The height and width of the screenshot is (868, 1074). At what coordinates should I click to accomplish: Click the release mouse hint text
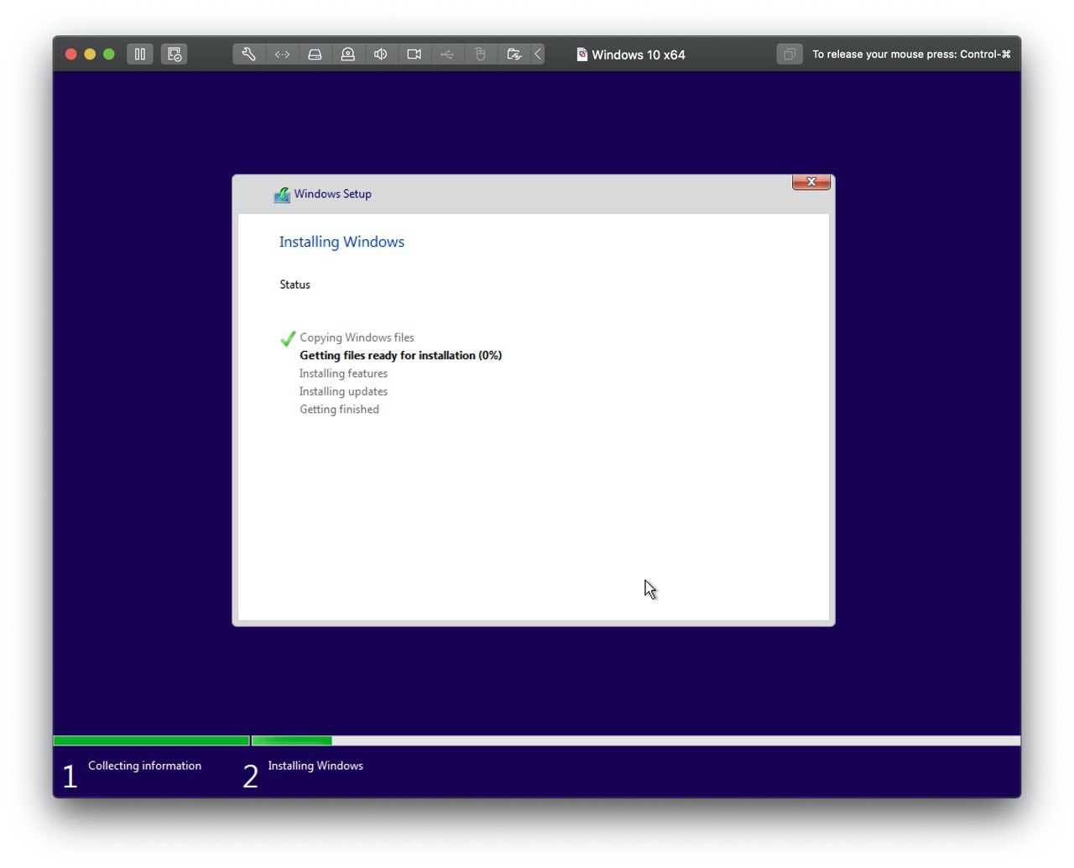(911, 55)
